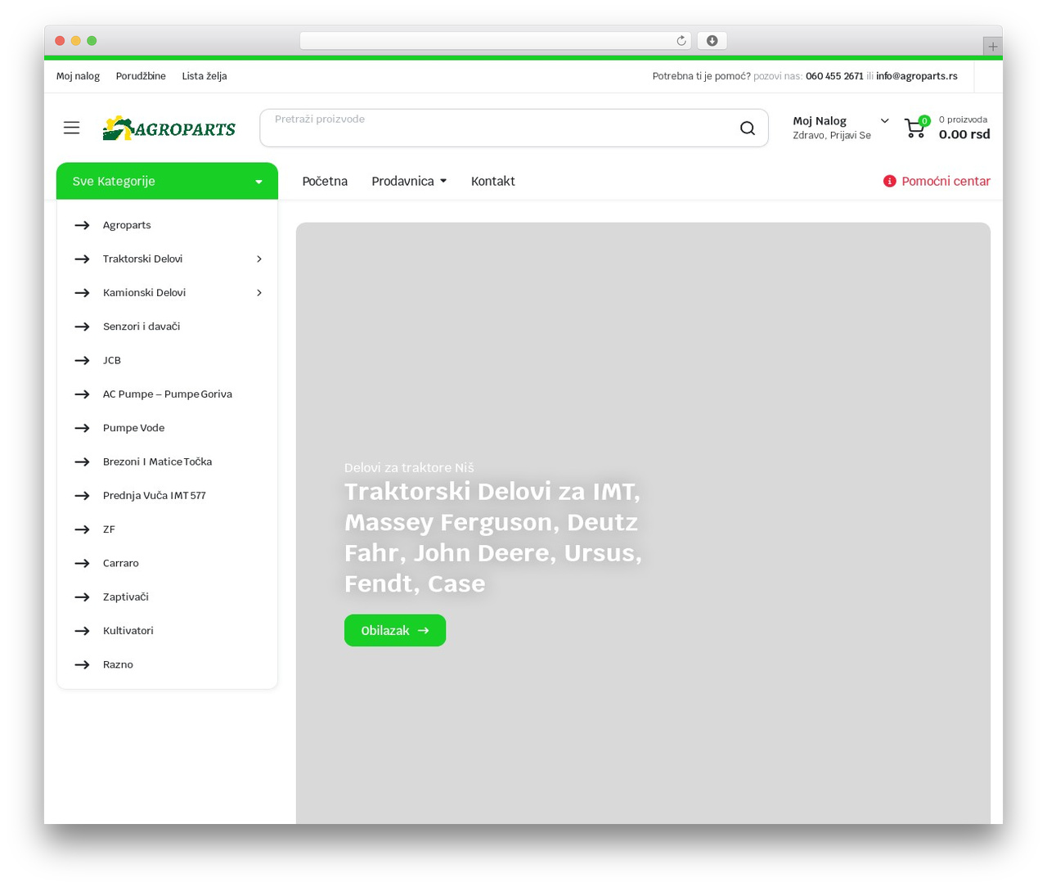Select the Agroparts category
1047x887 pixels.
(127, 225)
